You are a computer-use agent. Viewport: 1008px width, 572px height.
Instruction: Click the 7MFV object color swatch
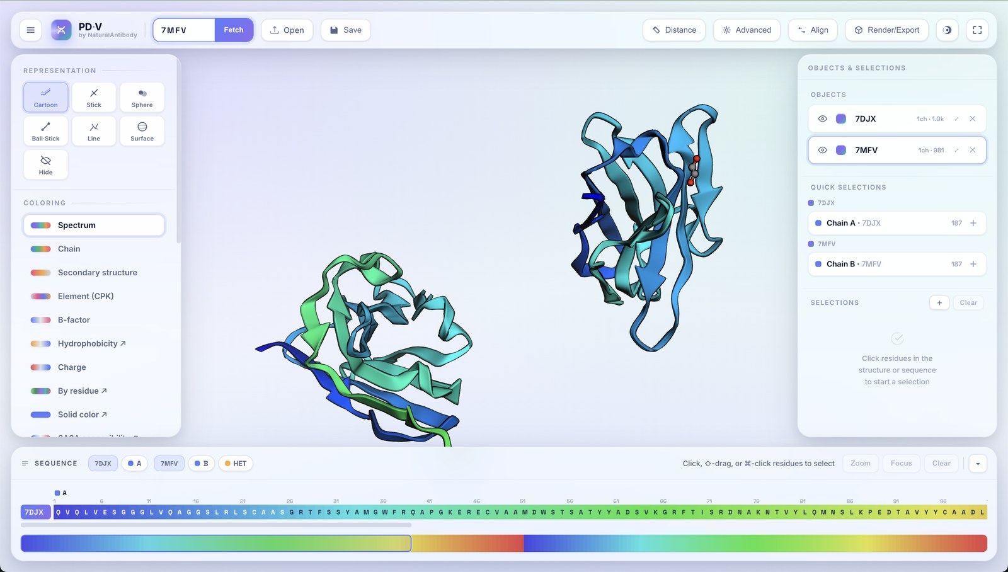click(841, 151)
